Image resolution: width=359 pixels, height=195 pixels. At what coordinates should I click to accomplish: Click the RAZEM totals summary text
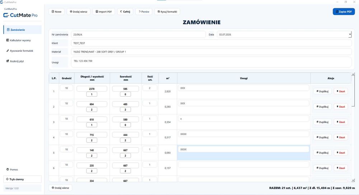point(312,188)
